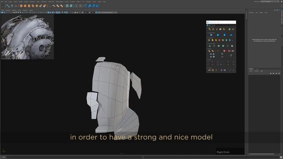Screen dimensions: 283x159
Task: Click the yellow sphere icon in the spheres row
Action: [x=212, y=40]
